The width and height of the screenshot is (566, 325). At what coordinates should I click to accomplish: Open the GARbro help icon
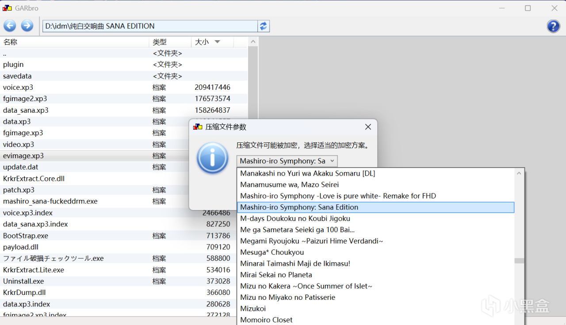point(553,26)
